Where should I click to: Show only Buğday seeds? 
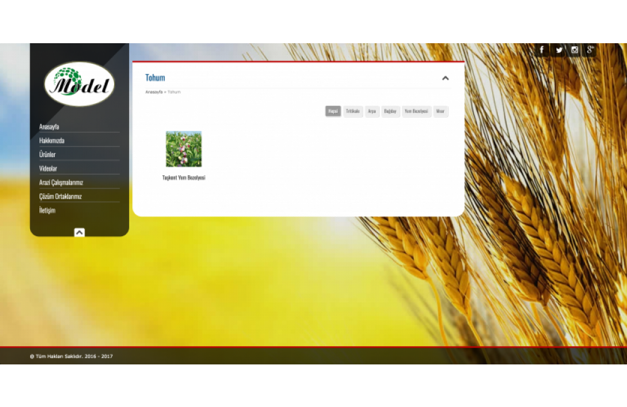391,111
